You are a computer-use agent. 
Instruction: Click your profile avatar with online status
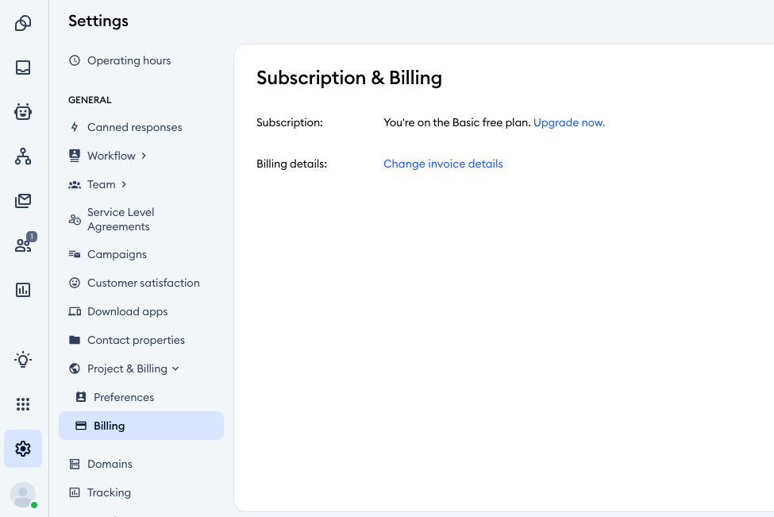point(23,495)
